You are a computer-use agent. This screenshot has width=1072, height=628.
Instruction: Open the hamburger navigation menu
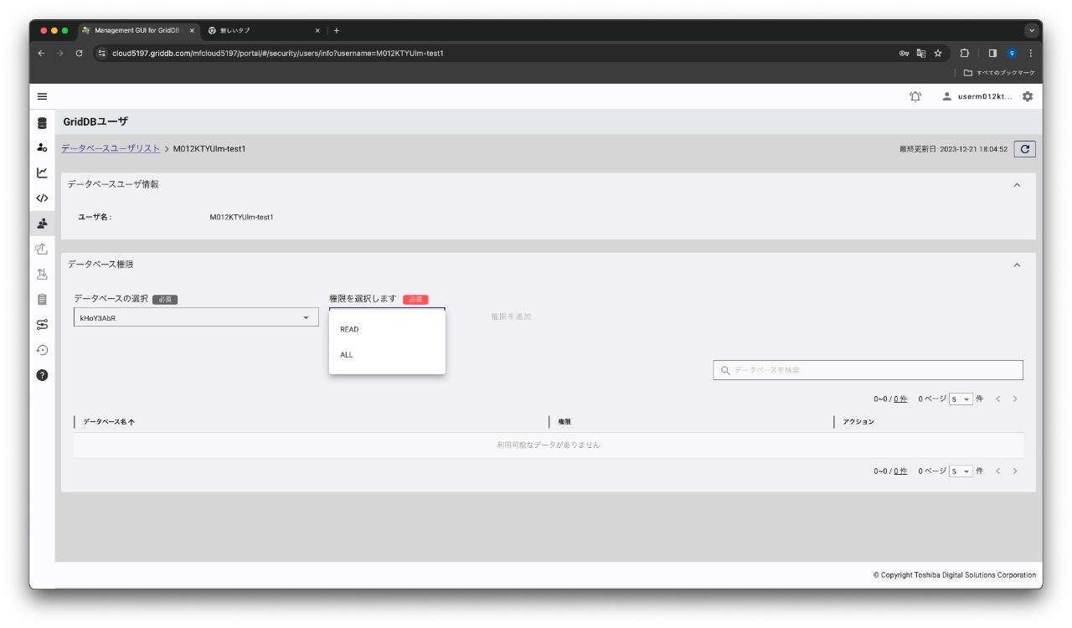[42, 96]
